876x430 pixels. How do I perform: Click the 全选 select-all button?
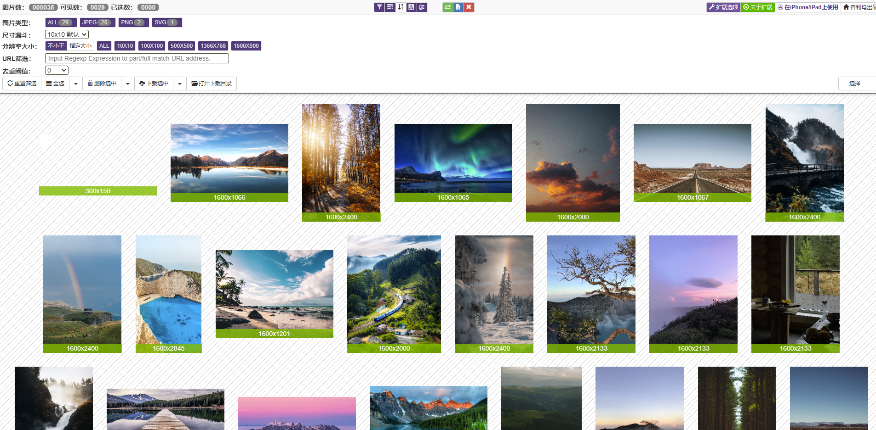(x=55, y=84)
